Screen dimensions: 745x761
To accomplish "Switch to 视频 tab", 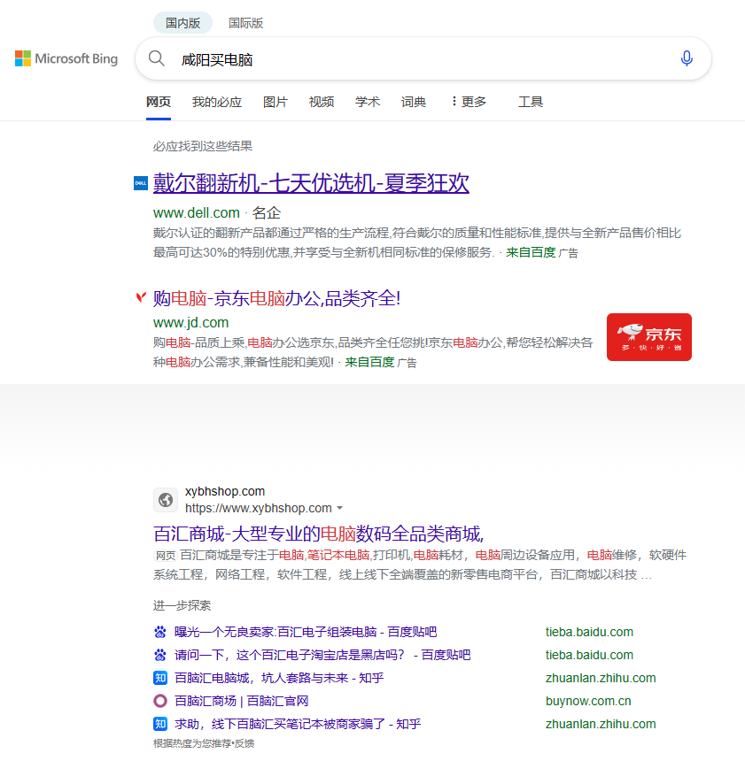I will [322, 102].
